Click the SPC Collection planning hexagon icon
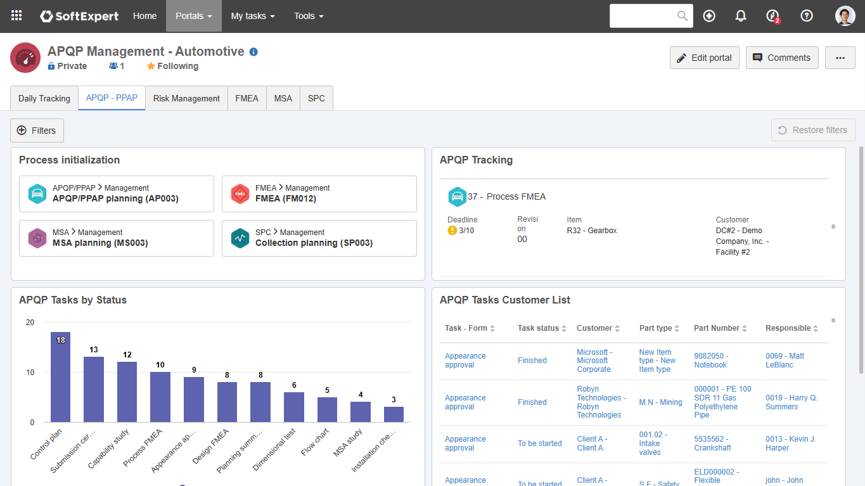Screen dimensions: 865x486 (240, 238)
